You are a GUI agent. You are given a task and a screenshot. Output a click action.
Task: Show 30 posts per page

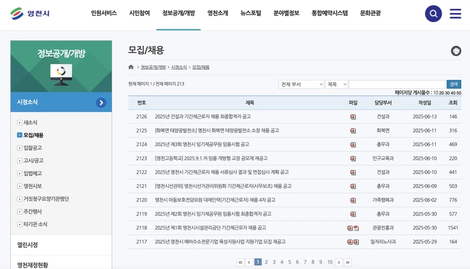[447, 93]
